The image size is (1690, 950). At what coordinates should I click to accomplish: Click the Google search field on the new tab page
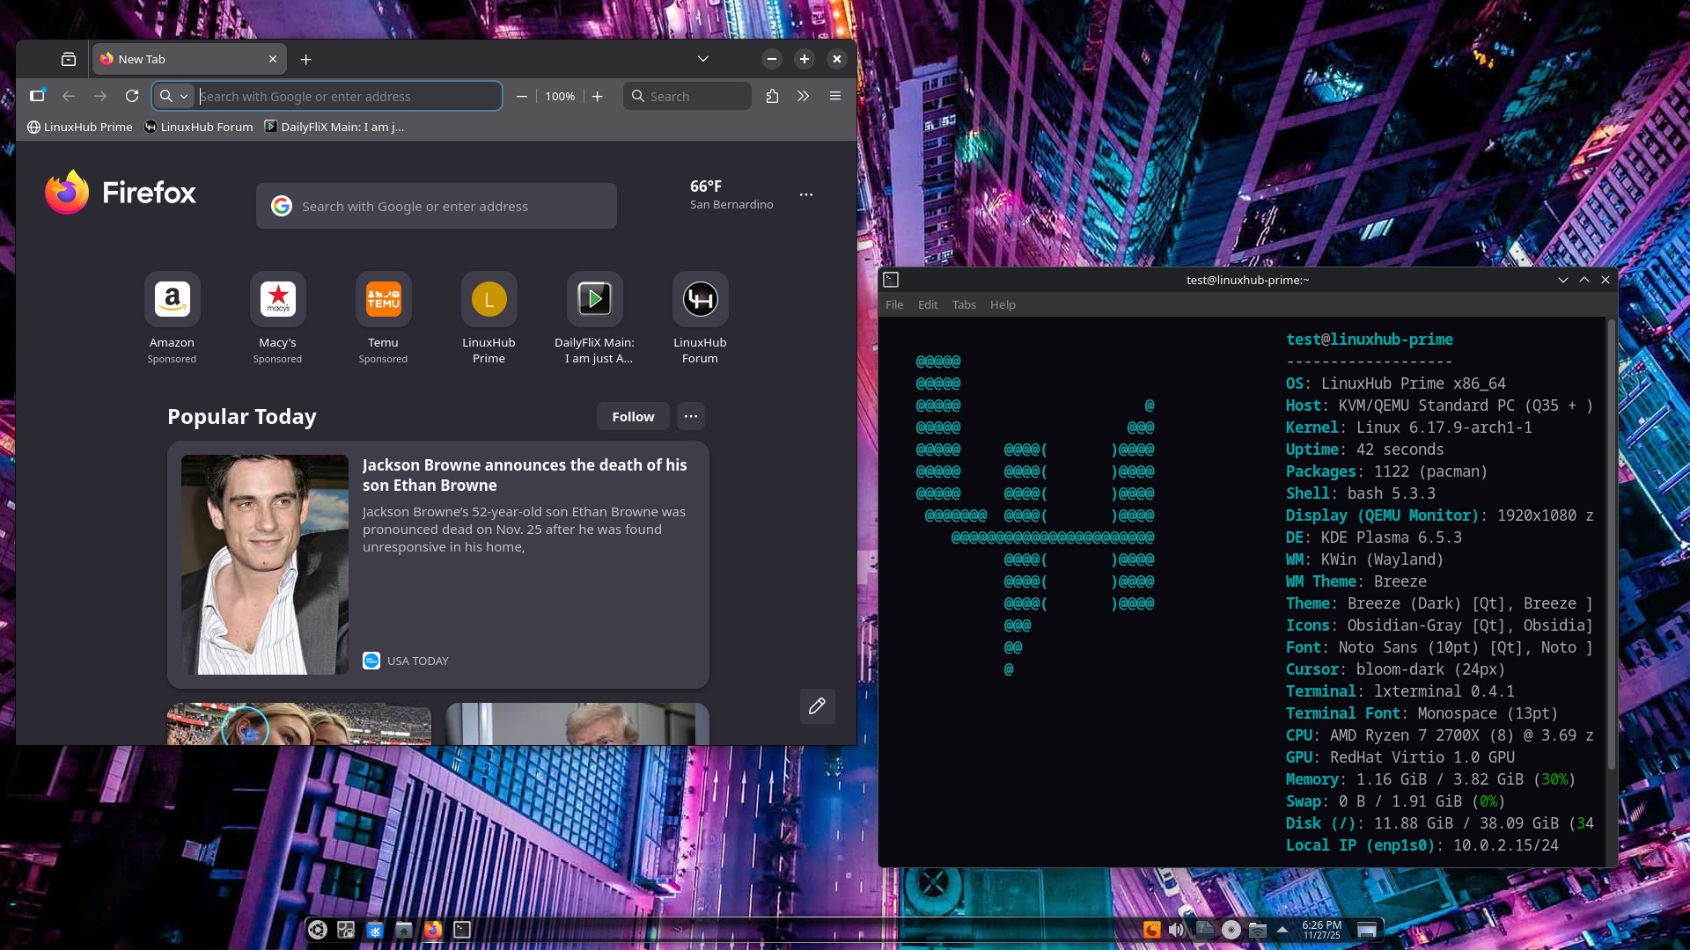click(437, 206)
